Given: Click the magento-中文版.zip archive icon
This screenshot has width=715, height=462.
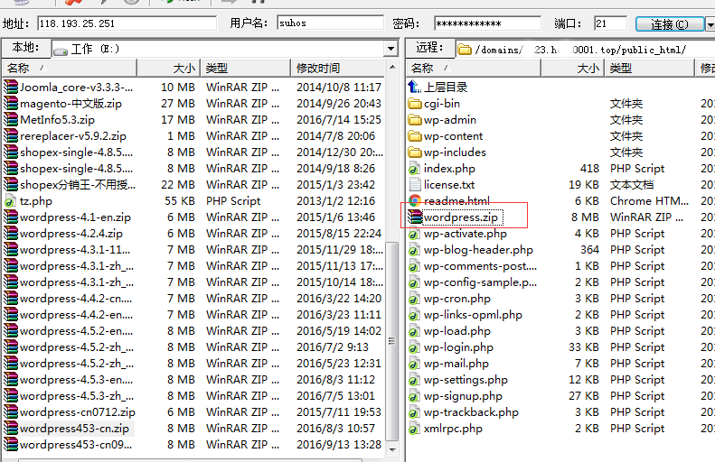Looking at the screenshot, I should click(11, 104).
